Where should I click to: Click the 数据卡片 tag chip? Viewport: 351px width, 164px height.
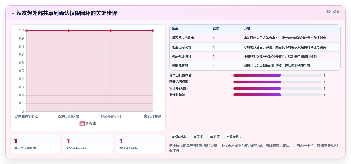point(234,137)
